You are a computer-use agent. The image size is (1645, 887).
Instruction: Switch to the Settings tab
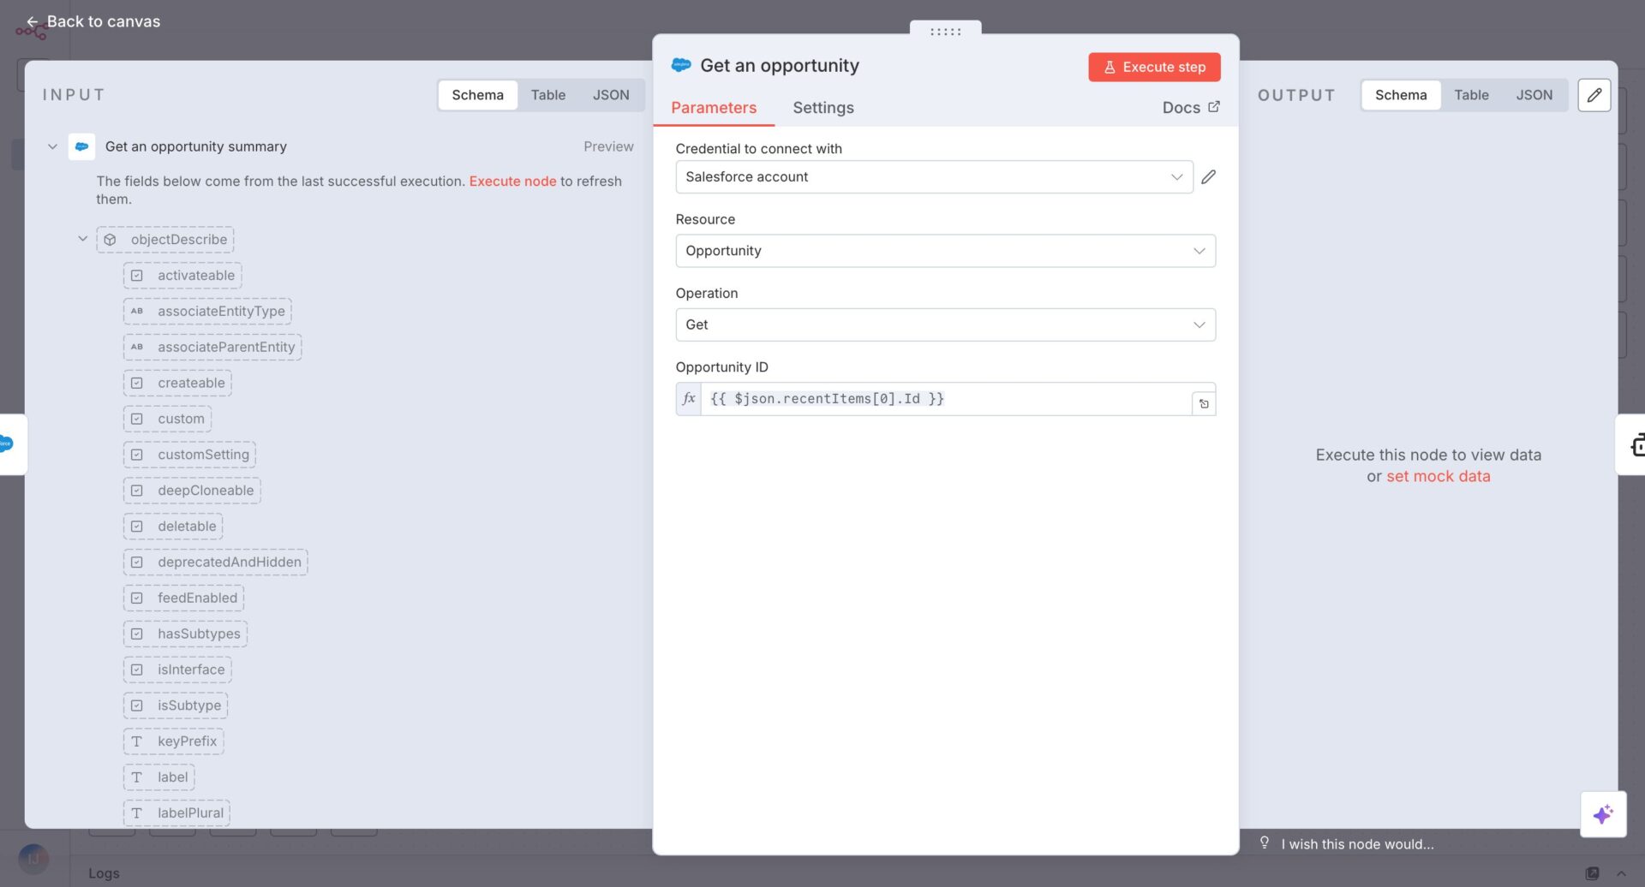click(822, 108)
